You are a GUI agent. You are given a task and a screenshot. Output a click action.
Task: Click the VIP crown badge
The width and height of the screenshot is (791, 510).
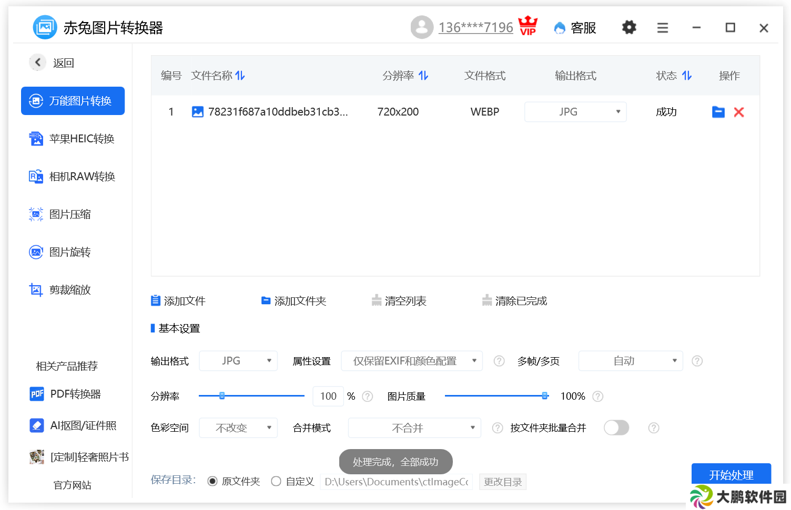[528, 26]
